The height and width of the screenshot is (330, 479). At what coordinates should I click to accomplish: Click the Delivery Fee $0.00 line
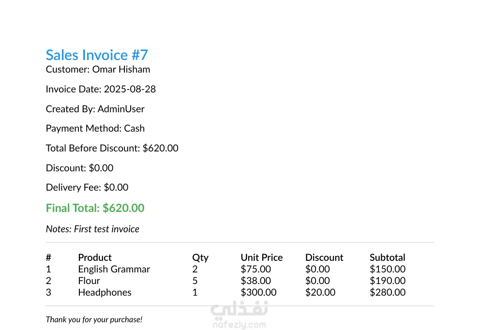click(87, 187)
